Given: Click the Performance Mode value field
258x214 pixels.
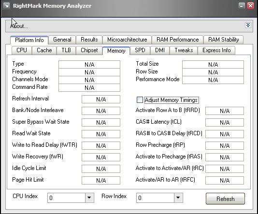Looking at the screenshot, I should pos(213,80).
